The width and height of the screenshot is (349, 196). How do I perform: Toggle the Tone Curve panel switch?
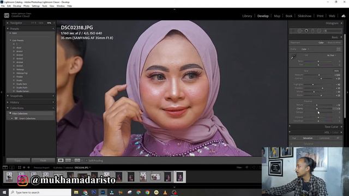290,126
